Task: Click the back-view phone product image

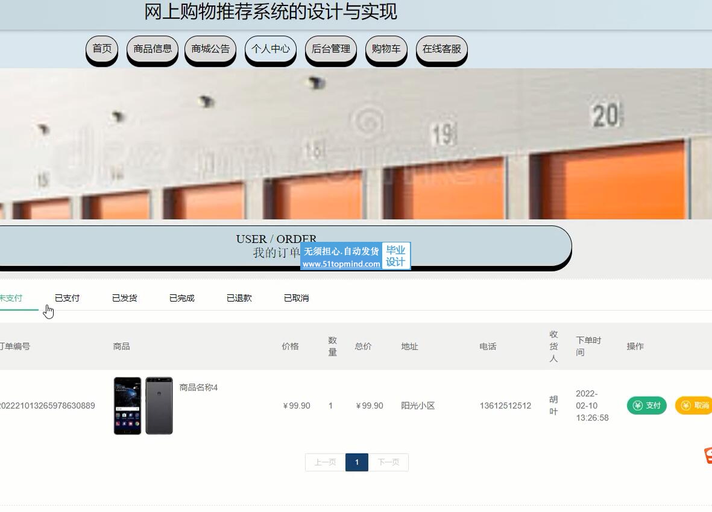Action: click(159, 406)
